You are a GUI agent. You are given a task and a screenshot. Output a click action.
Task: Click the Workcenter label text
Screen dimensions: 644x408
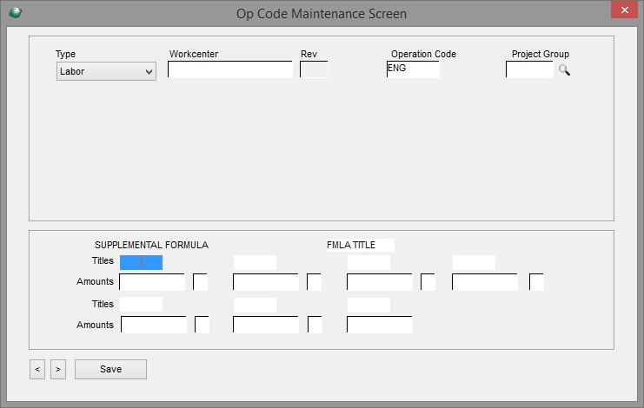pos(194,54)
